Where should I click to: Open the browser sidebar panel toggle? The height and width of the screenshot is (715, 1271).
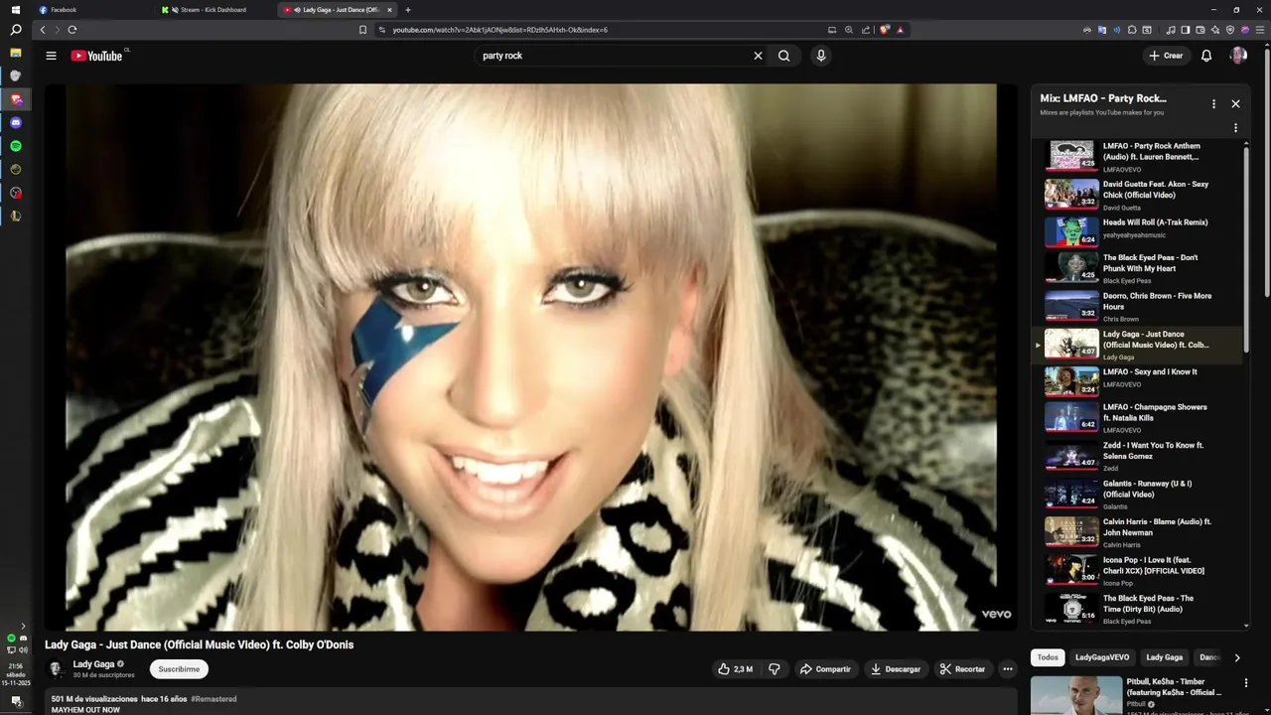point(1186,30)
